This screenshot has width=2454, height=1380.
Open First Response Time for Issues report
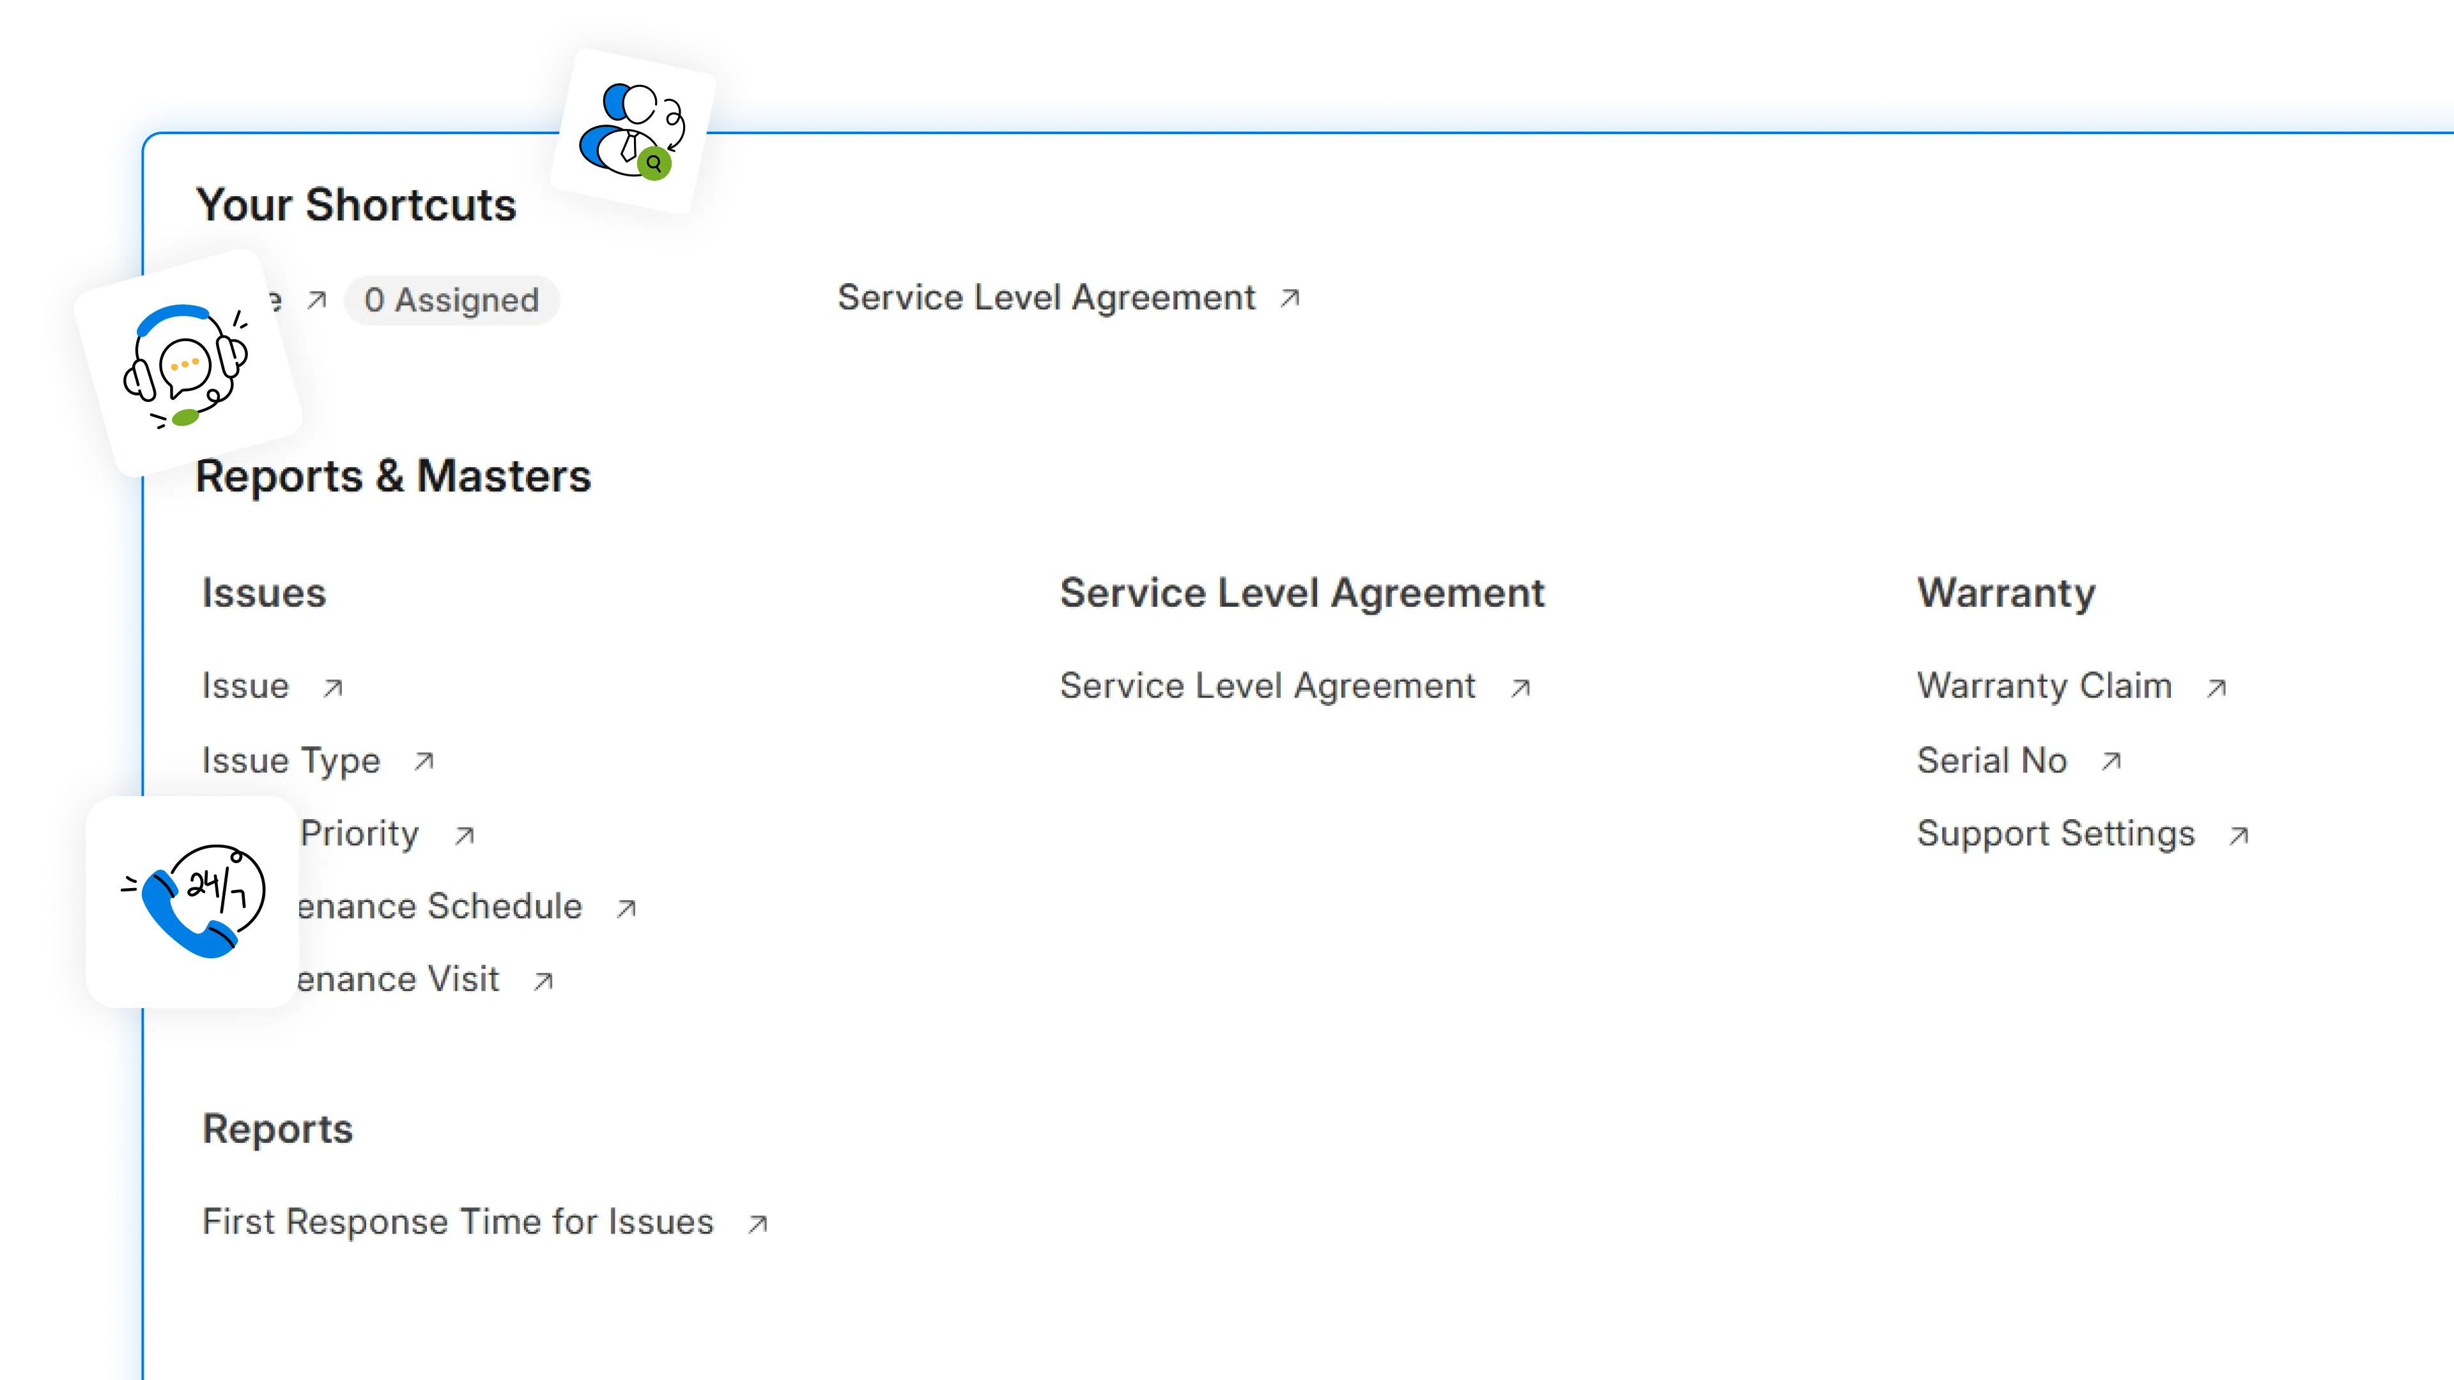[458, 1222]
